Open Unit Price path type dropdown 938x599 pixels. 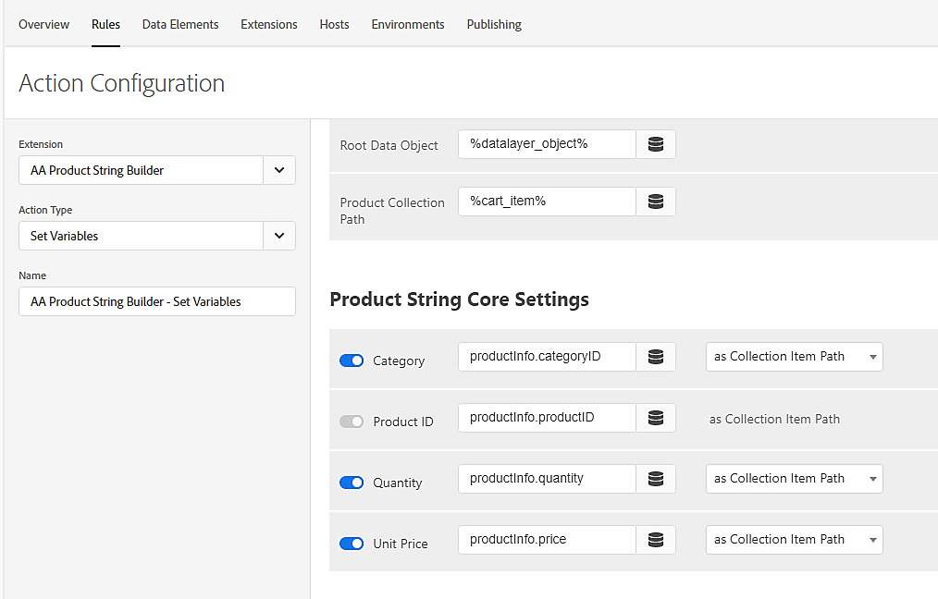coord(794,540)
